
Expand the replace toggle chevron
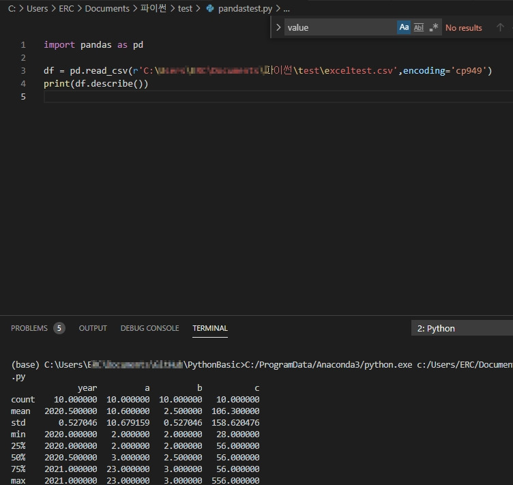pyautogui.click(x=278, y=27)
